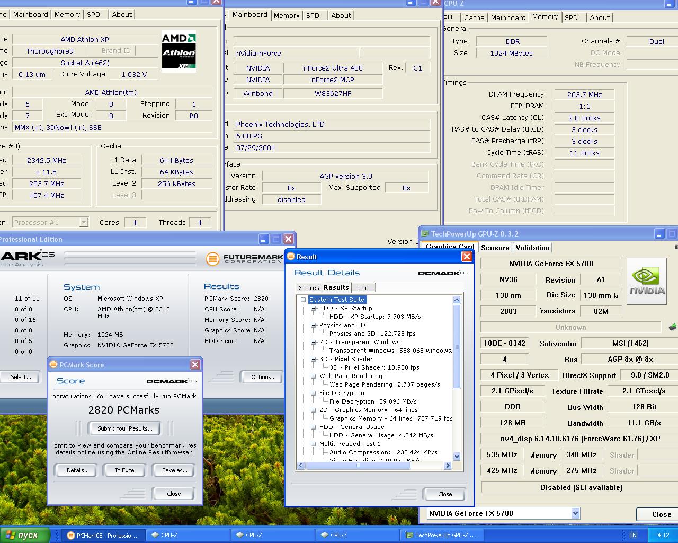Collapse the File Decryption node
This screenshot has width=678, height=543.
(314, 393)
